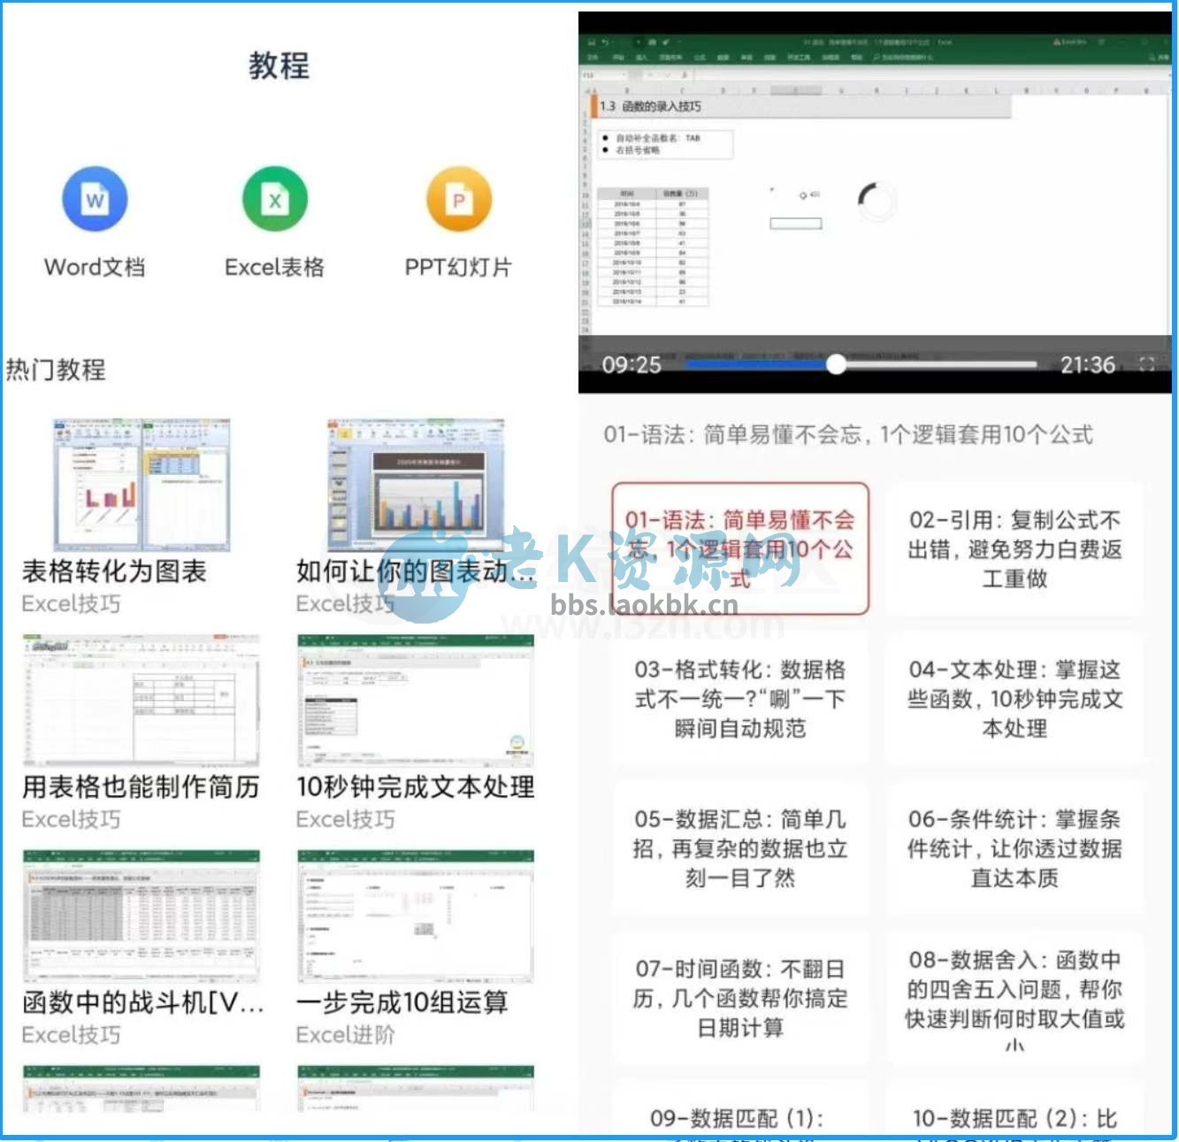The image size is (1179, 1142).
Task: Open 用表格也能制作简历 tutorial thumbnail
Action: tap(142, 701)
